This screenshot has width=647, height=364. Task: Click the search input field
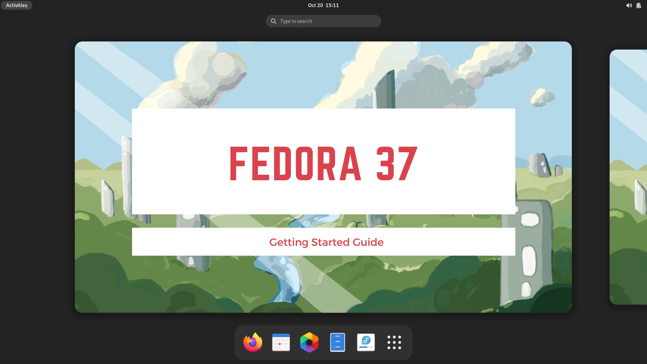point(323,21)
